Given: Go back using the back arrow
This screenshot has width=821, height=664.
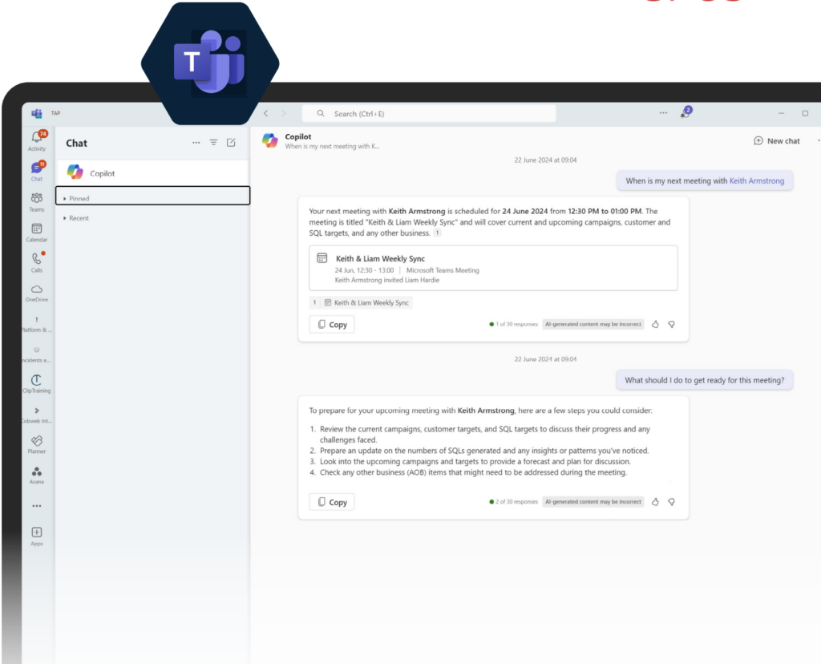Looking at the screenshot, I should pos(266,113).
